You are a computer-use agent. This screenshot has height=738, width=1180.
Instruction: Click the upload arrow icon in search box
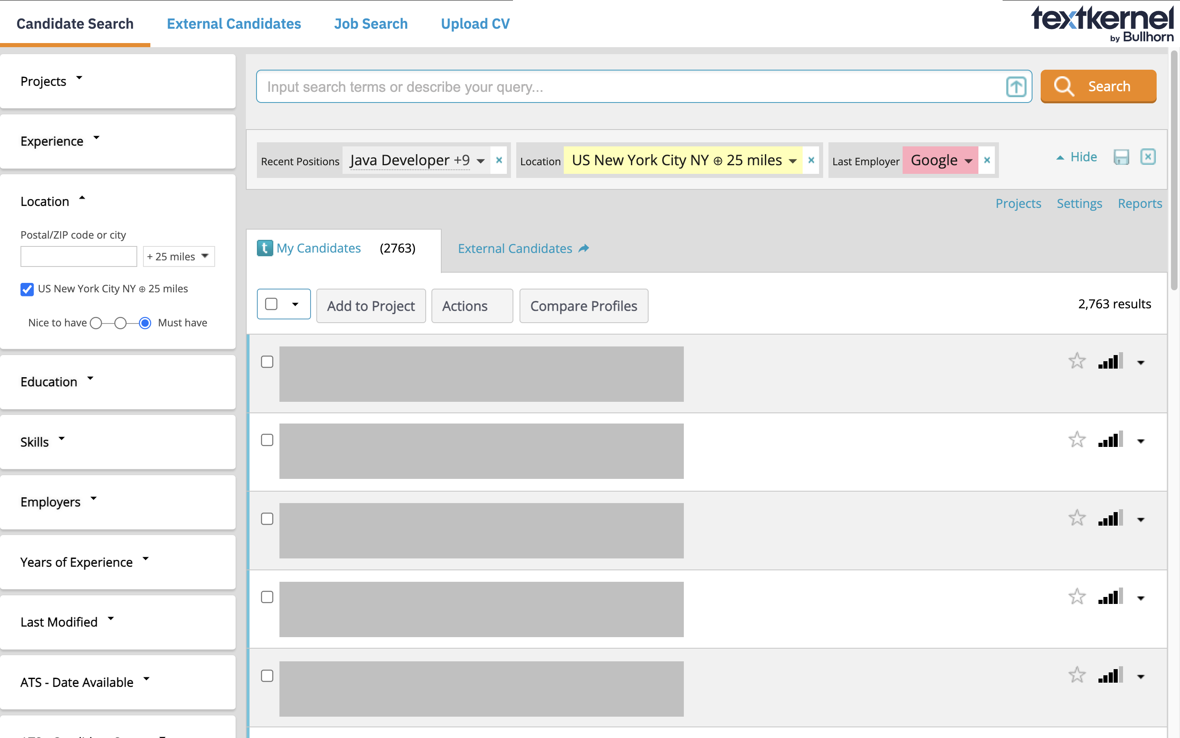pos(1016,87)
